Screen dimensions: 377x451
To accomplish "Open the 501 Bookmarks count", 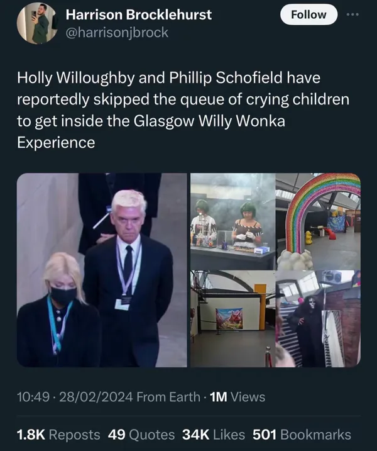I will click(x=302, y=435).
